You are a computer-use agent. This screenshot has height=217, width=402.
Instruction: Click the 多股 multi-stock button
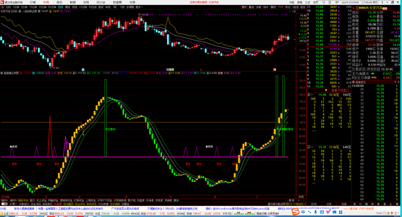tap(259, 7)
